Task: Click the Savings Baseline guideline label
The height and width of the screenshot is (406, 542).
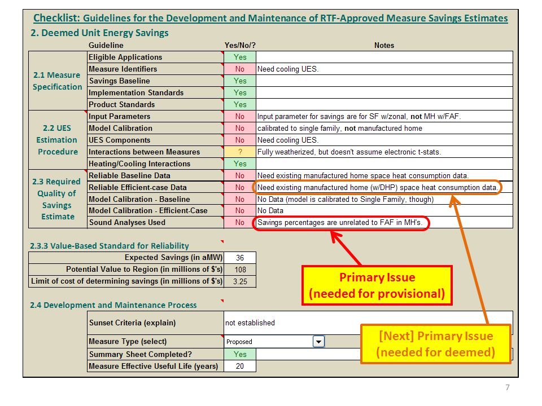Action: [x=155, y=81]
